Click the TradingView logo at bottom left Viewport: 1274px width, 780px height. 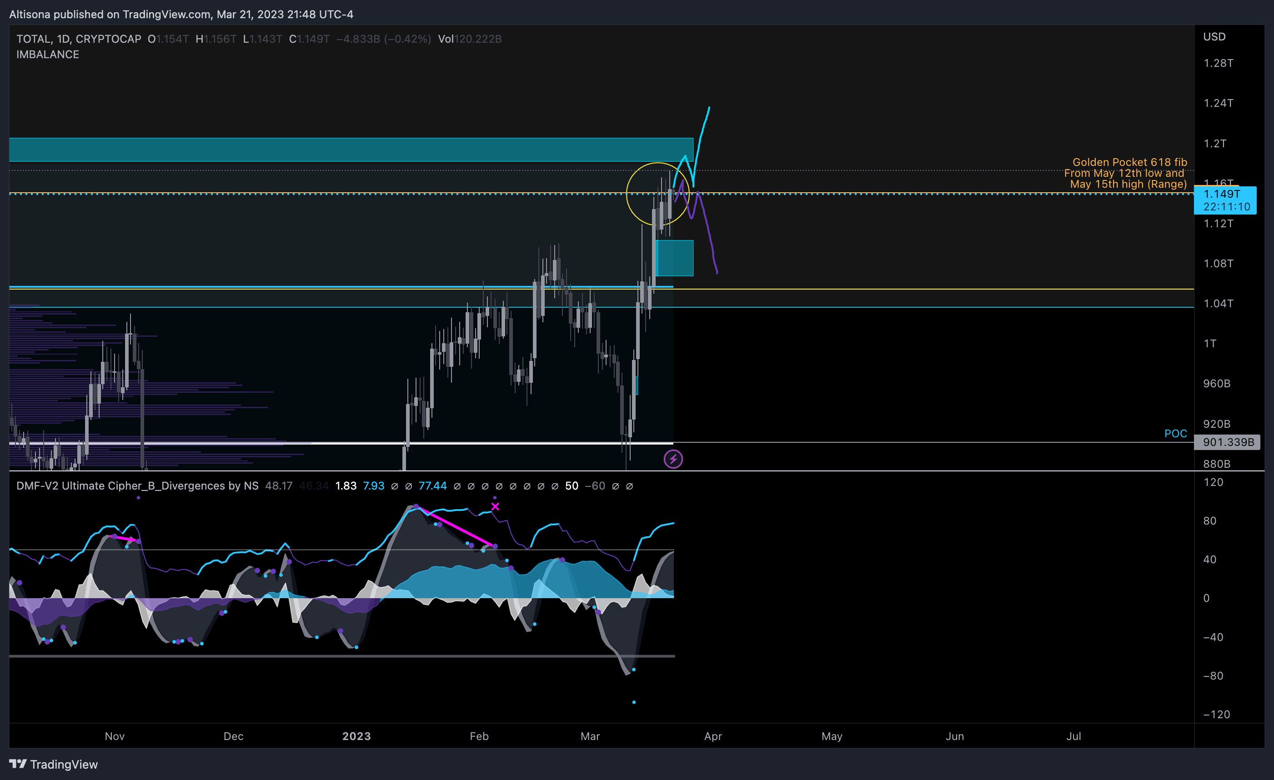(x=53, y=764)
